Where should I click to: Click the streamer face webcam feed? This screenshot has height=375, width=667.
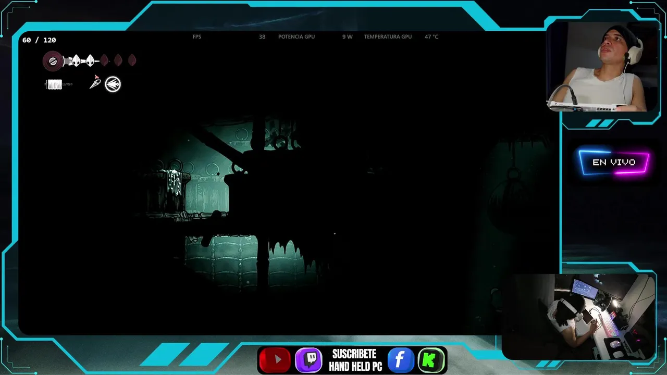point(603,67)
